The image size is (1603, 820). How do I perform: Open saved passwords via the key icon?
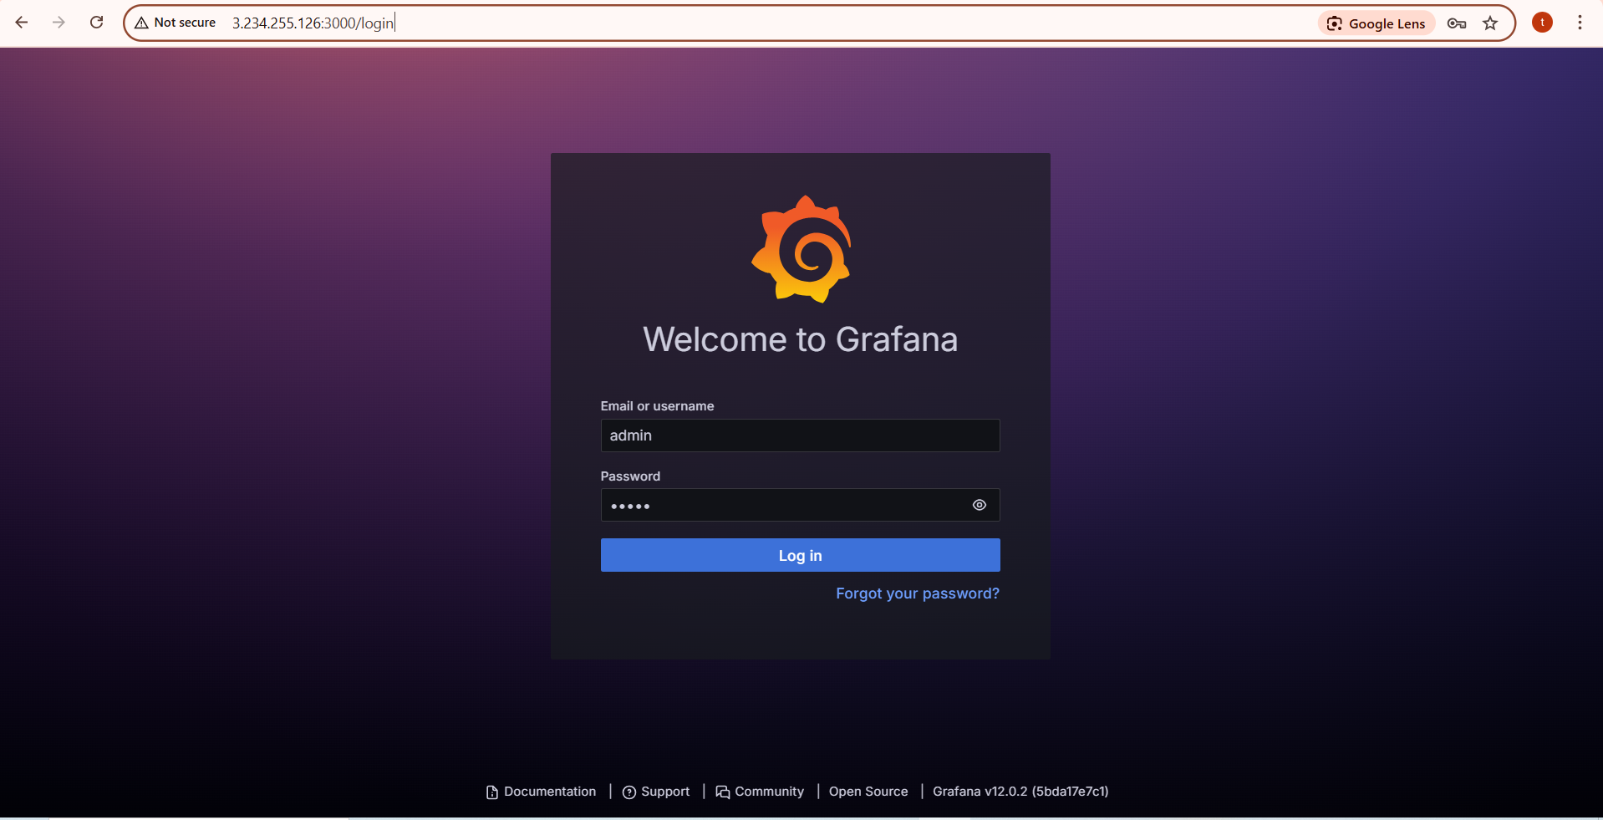coord(1457,23)
